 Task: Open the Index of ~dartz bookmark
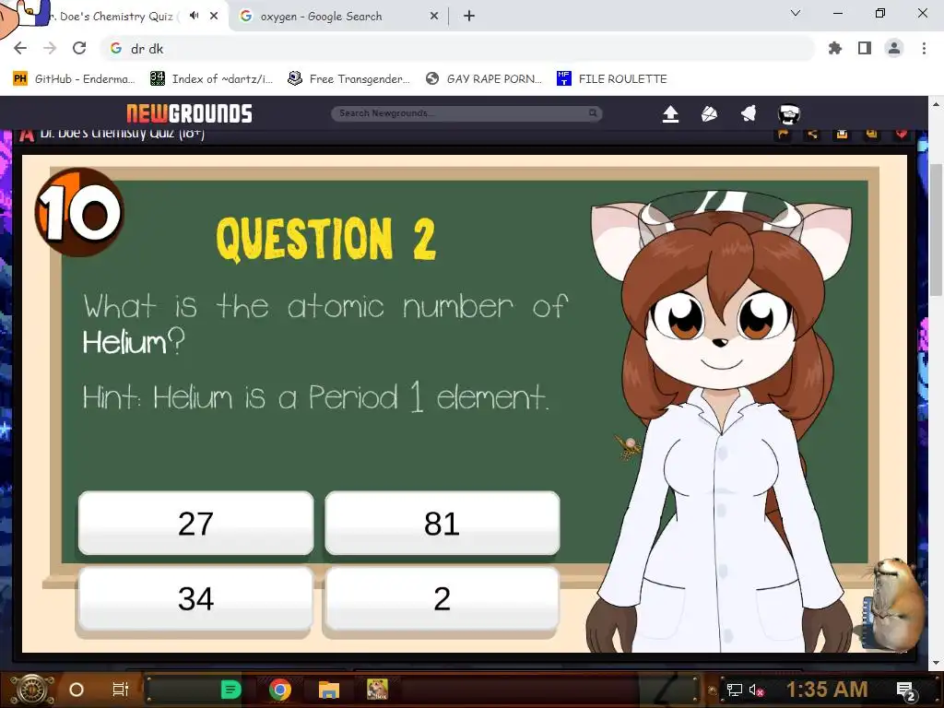click(x=212, y=79)
